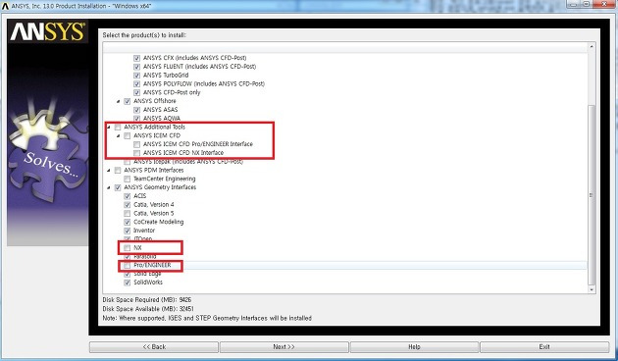The height and width of the screenshot is (361, 618).
Task: Uncheck the ANSYS Offshore checkbox
Action: [x=128, y=101]
